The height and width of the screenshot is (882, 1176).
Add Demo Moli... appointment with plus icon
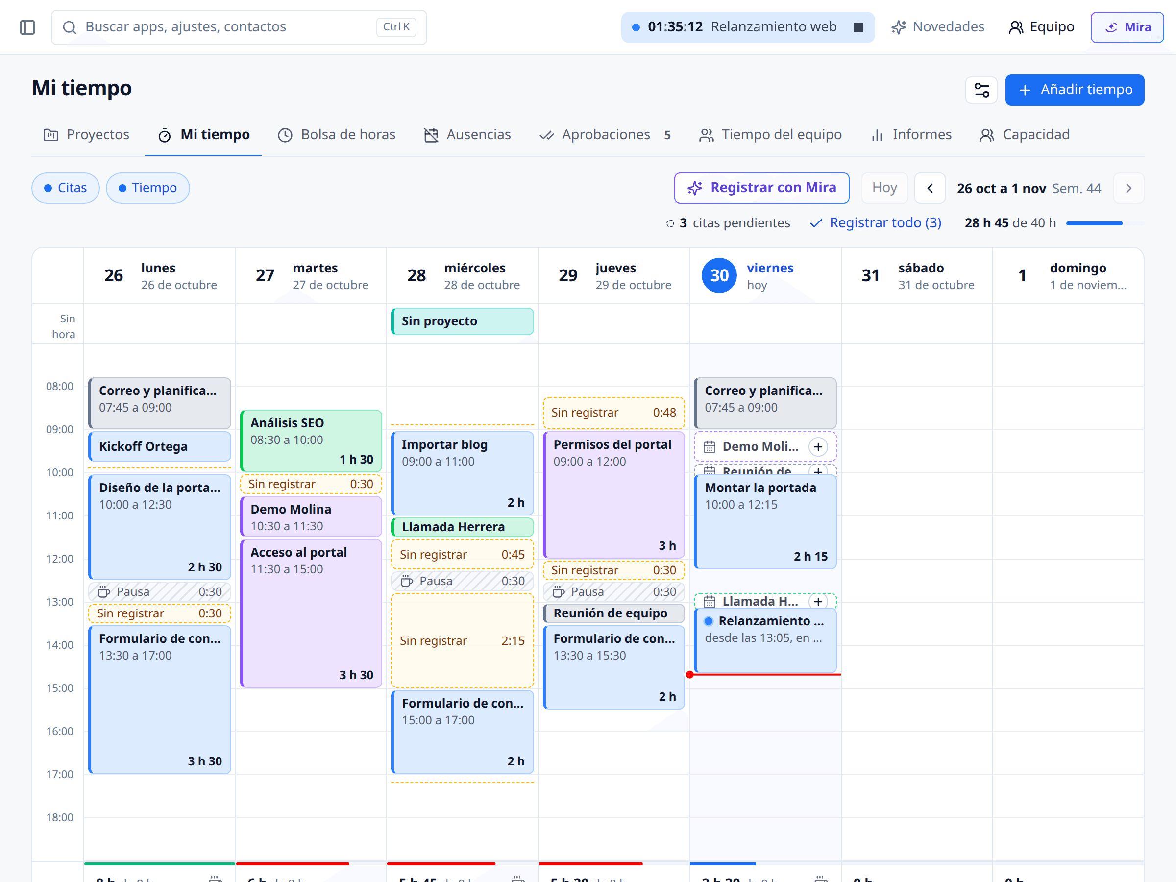[x=818, y=446]
